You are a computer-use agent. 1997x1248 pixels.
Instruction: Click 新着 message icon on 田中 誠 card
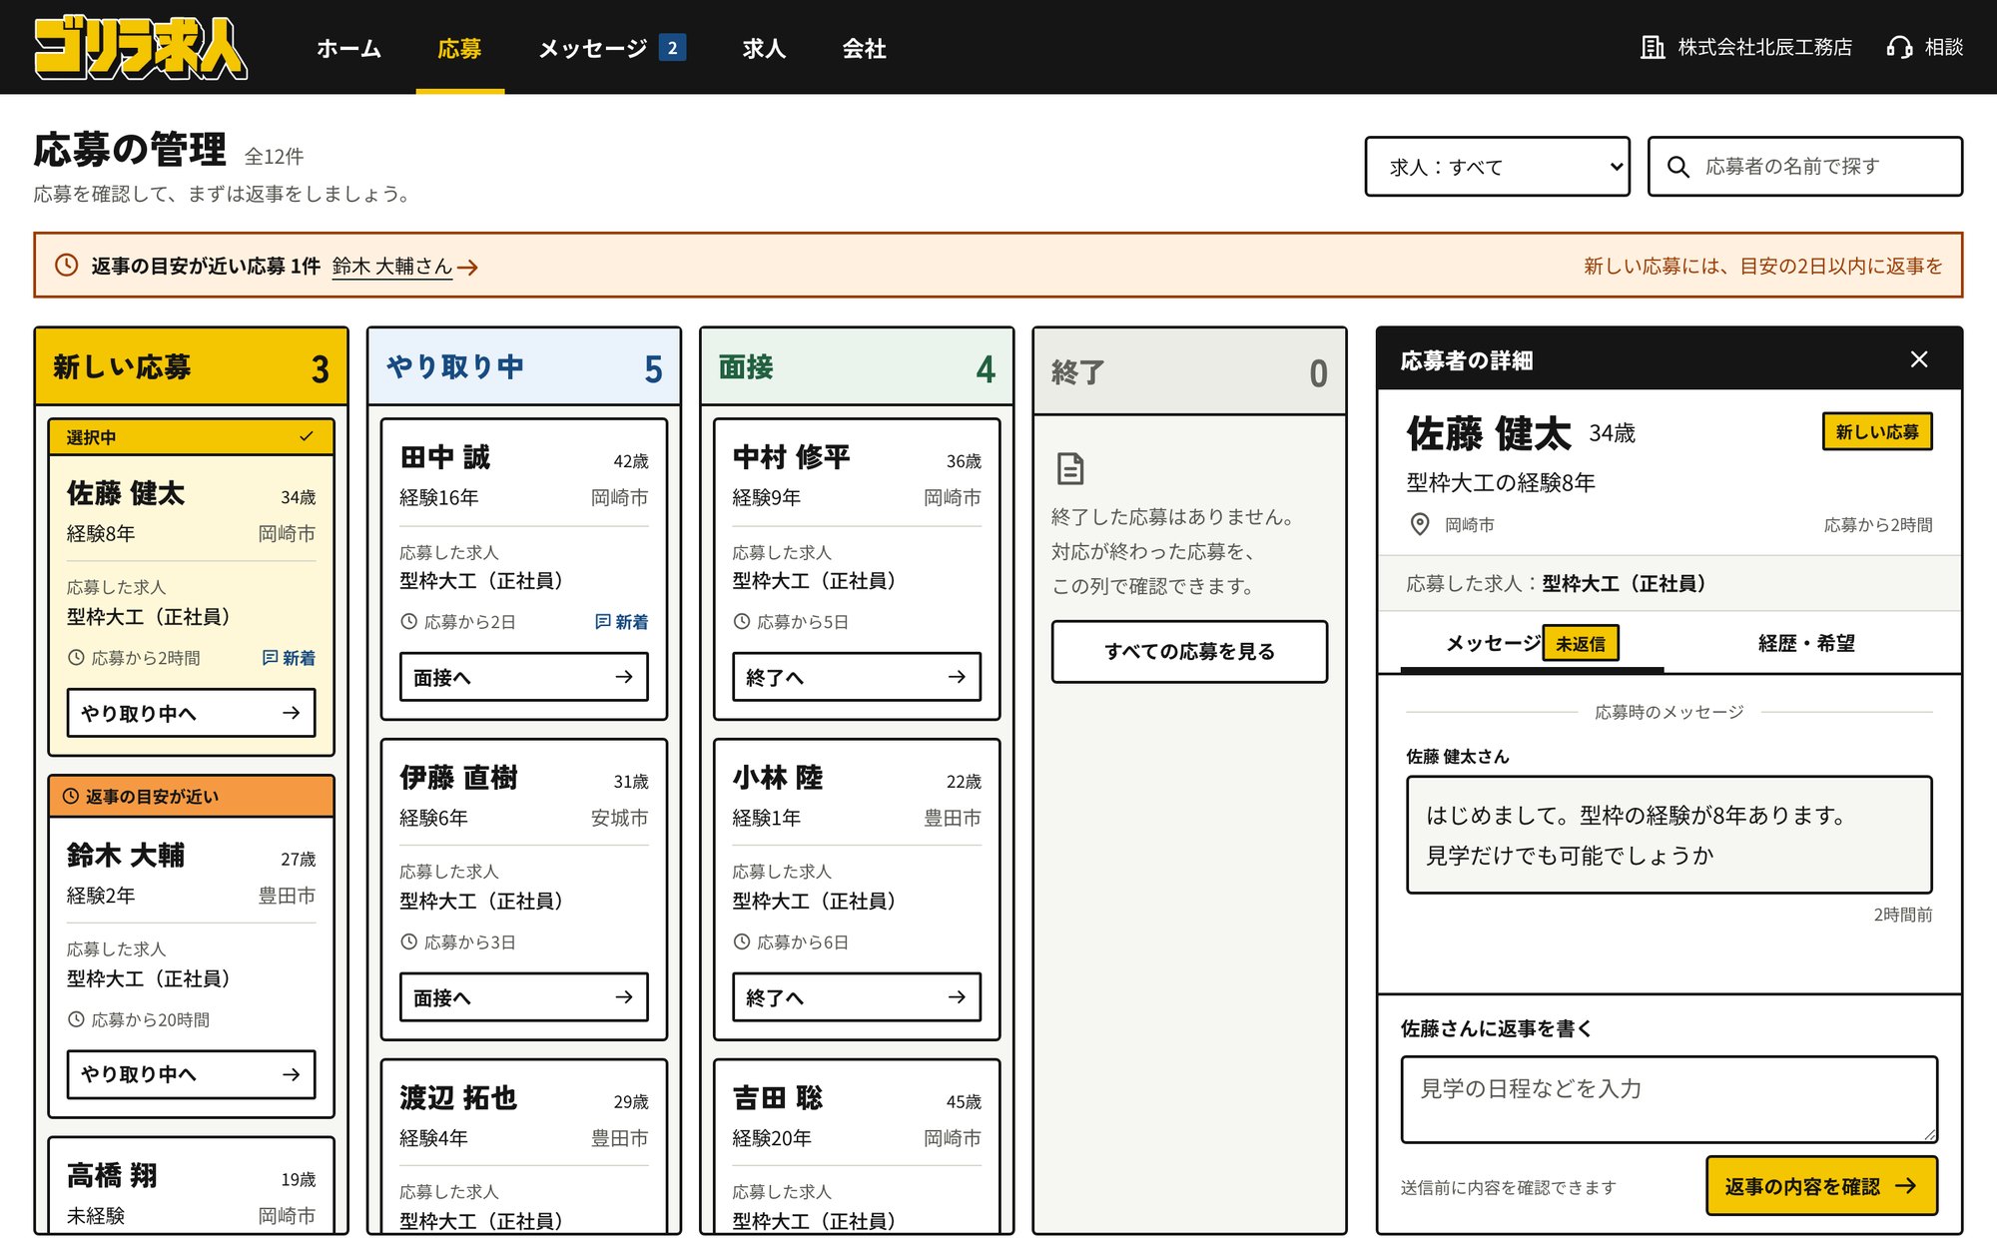point(603,621)
